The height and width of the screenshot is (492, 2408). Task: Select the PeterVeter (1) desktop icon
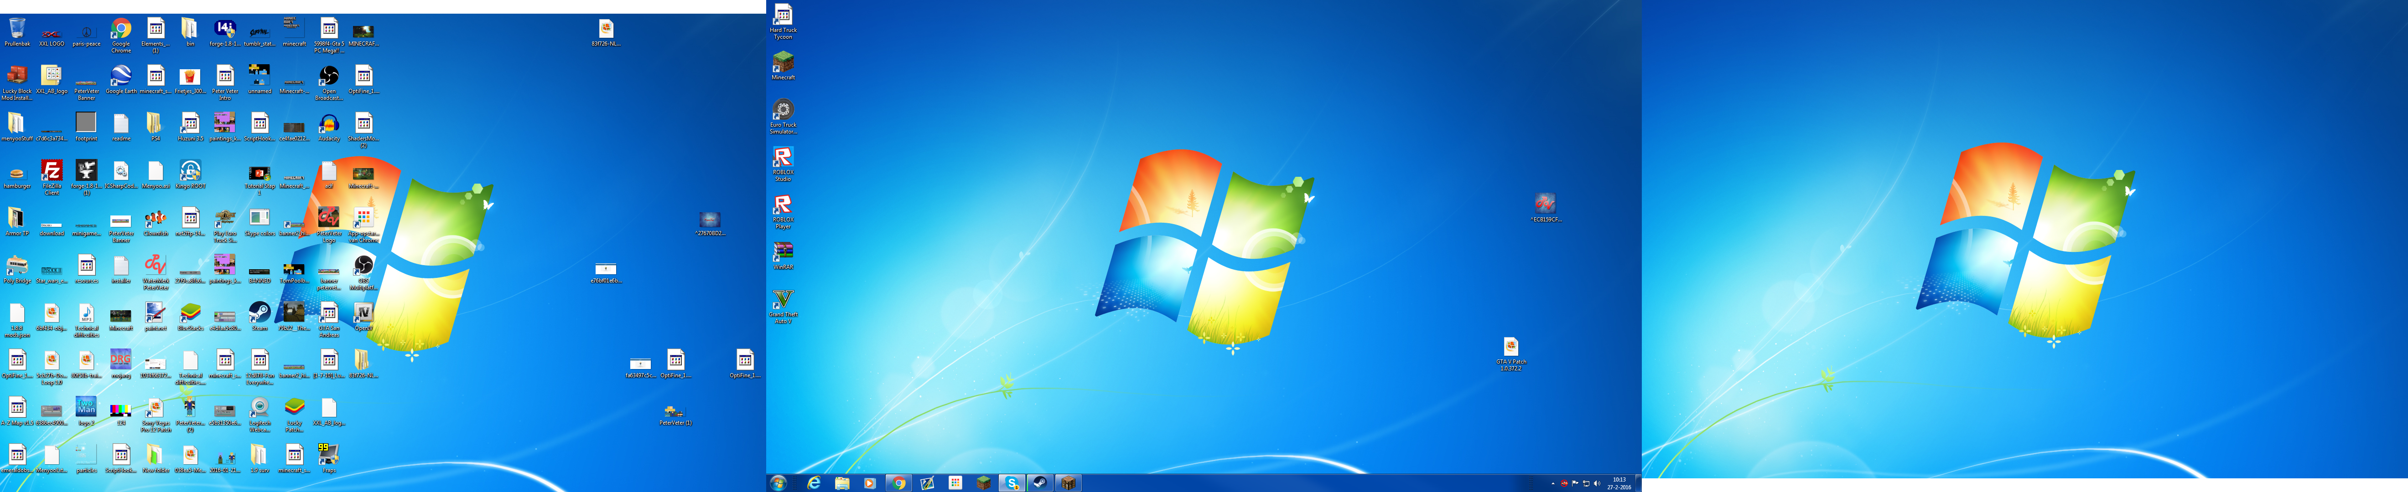point(675,415)
